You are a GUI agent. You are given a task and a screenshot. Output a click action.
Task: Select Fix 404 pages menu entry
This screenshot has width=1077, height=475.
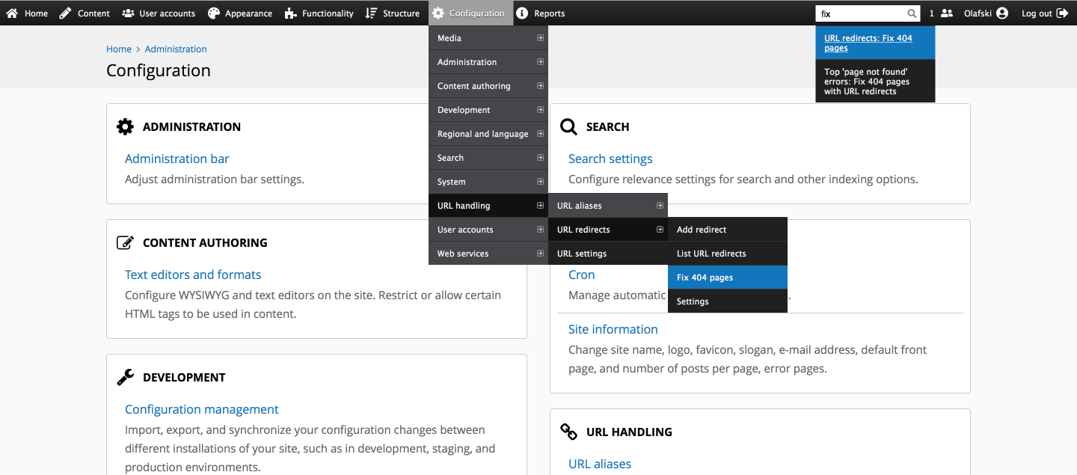pos(705,278)
